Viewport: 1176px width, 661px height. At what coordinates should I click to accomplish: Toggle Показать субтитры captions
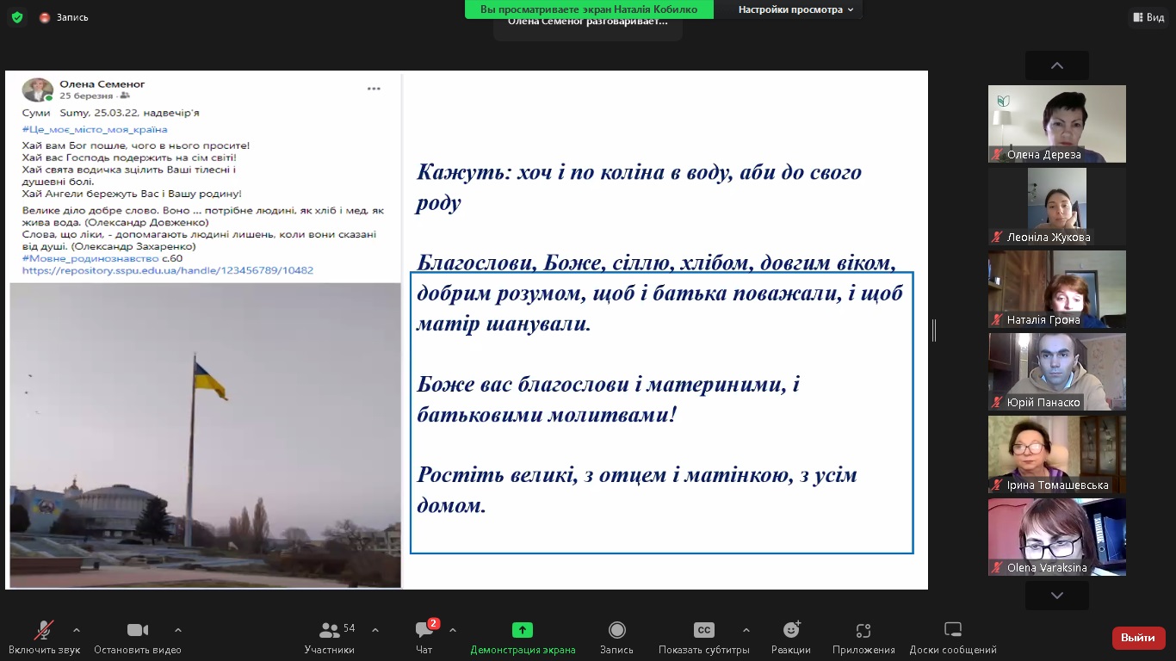coord(703,638)
